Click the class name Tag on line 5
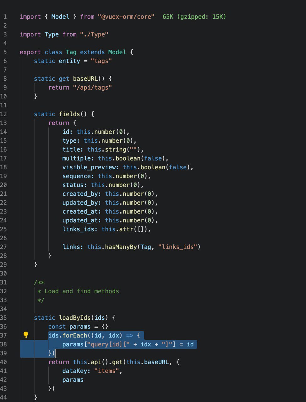 point(71,52)
